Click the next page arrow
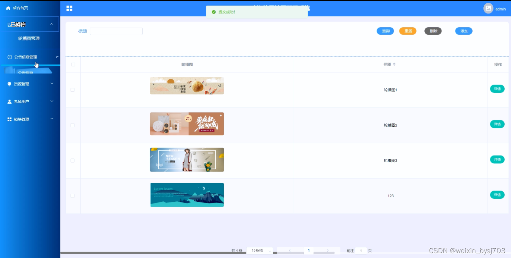The image size is (511, 258). 327,251
